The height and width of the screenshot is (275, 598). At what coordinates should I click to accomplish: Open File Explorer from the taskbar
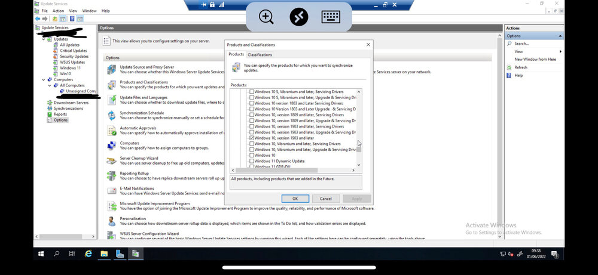point(104,254)
